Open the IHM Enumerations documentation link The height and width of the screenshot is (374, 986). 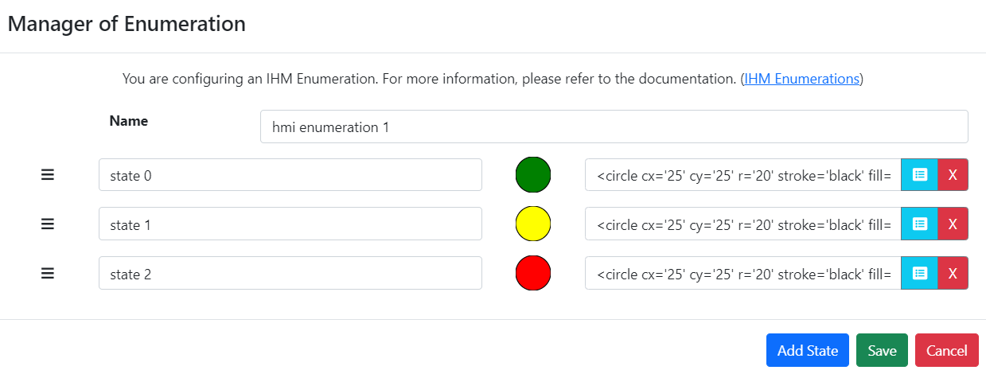point(801,79)
